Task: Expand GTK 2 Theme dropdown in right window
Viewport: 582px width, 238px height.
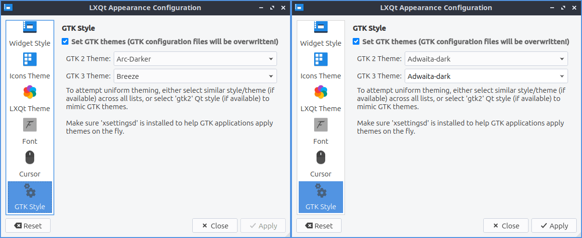Action: pyautogui.click(x=486, y=59)
